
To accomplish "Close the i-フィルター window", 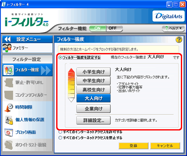I will [183, 4].
